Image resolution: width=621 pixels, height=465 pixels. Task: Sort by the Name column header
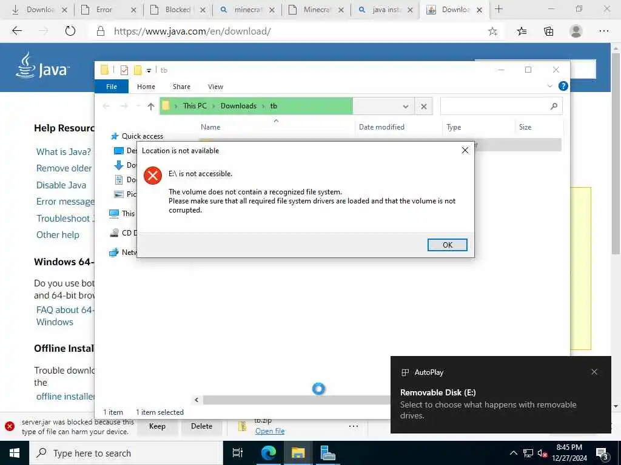210,127
